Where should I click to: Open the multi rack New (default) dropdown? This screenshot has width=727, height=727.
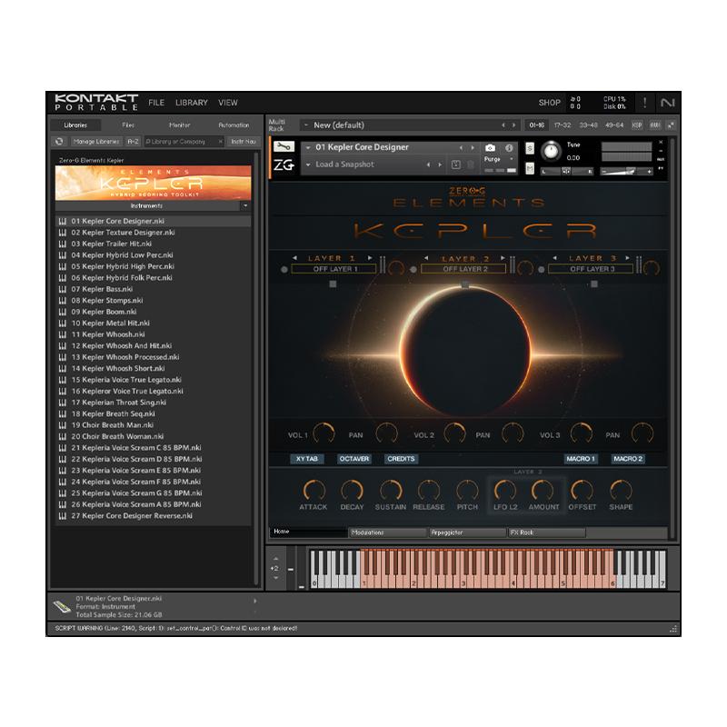tap(306, 125)
